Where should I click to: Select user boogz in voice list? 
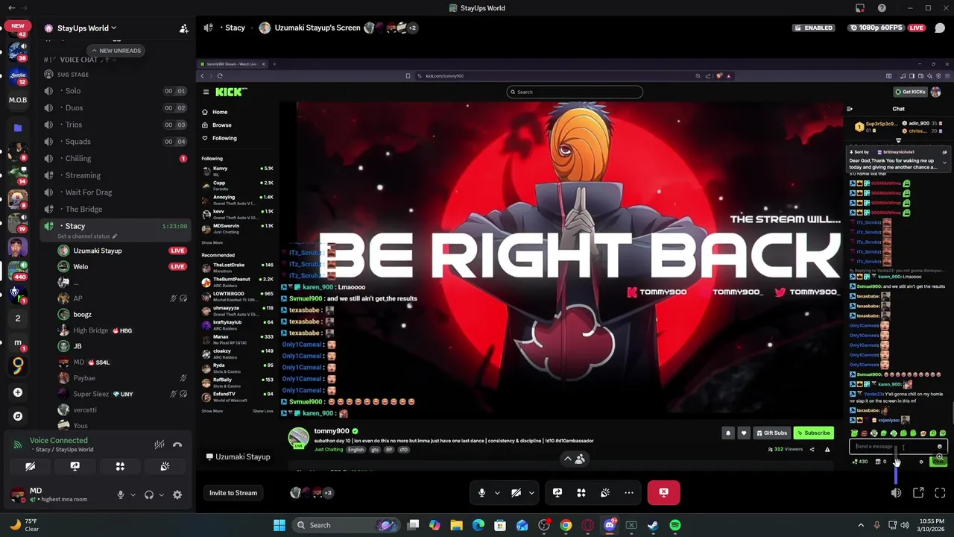(x=82, y=314)
